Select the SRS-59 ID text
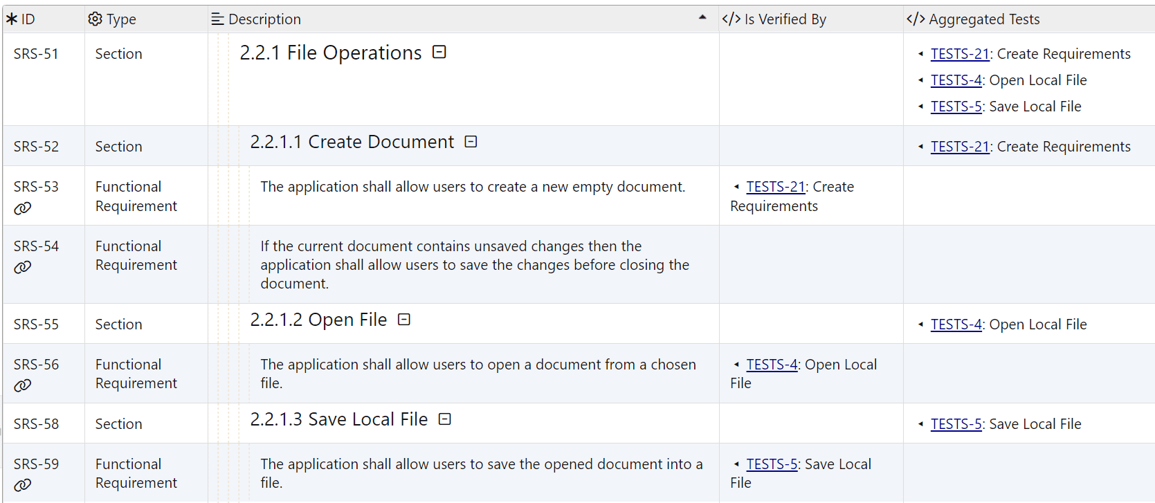Screen dimensions: 1155x503 [36, 464]
